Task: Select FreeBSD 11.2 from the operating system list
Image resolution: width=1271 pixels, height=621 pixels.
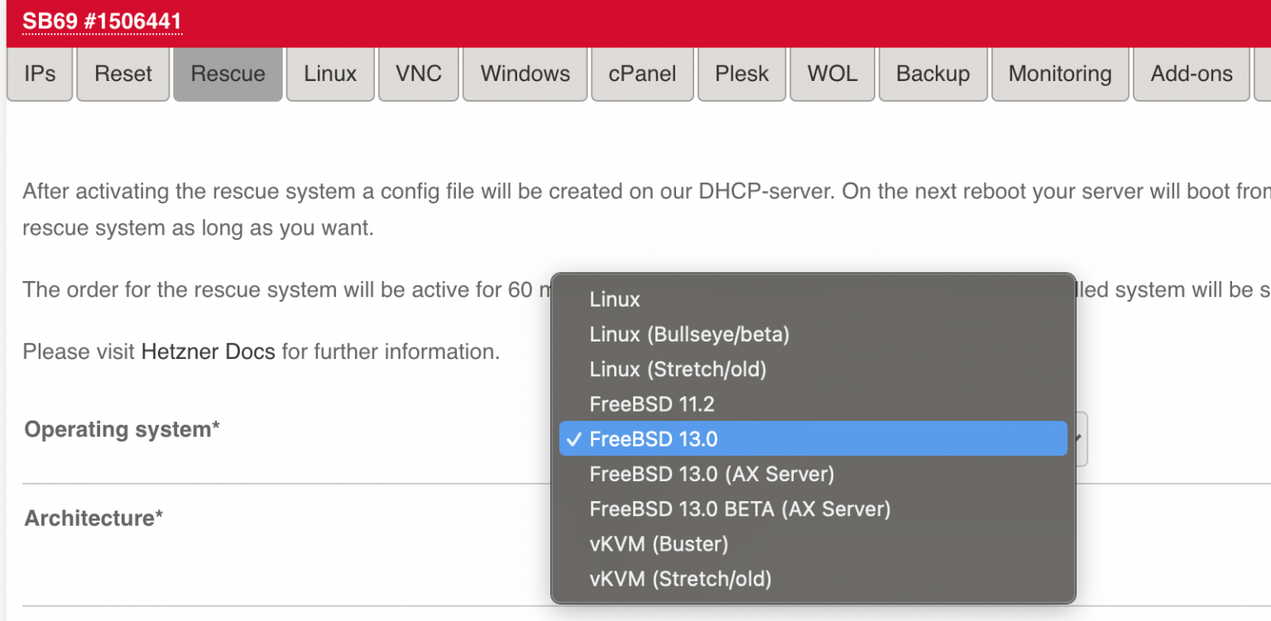Action: point(652,404)
